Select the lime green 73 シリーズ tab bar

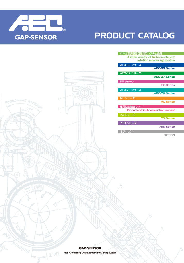point(151,115)
